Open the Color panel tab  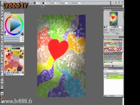(x=7, y=13)
